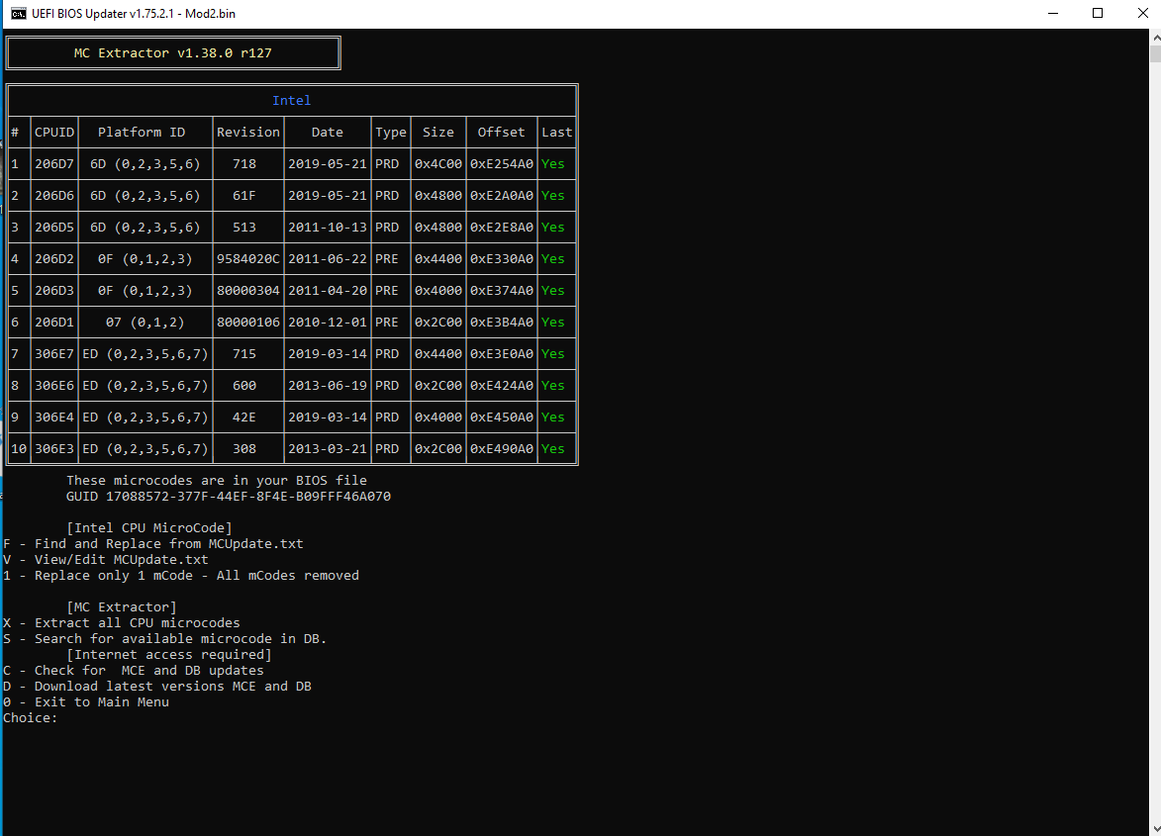Select CPUID 206D2 cell

click(x=54, y=259)
